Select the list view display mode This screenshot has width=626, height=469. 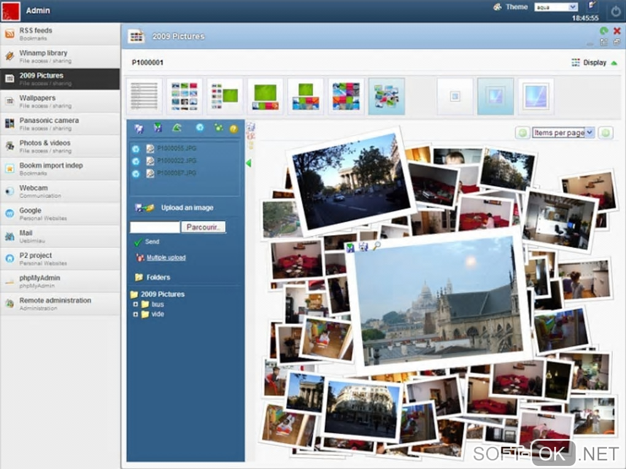(144, 96)
